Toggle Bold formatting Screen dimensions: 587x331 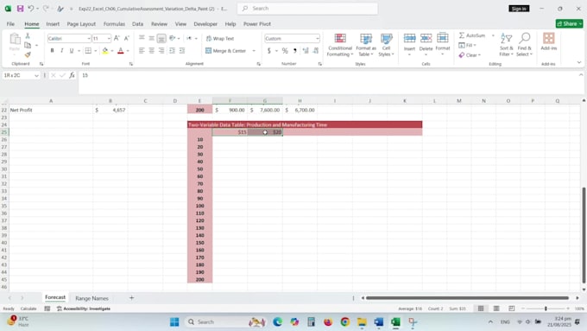tap(52, 51)
